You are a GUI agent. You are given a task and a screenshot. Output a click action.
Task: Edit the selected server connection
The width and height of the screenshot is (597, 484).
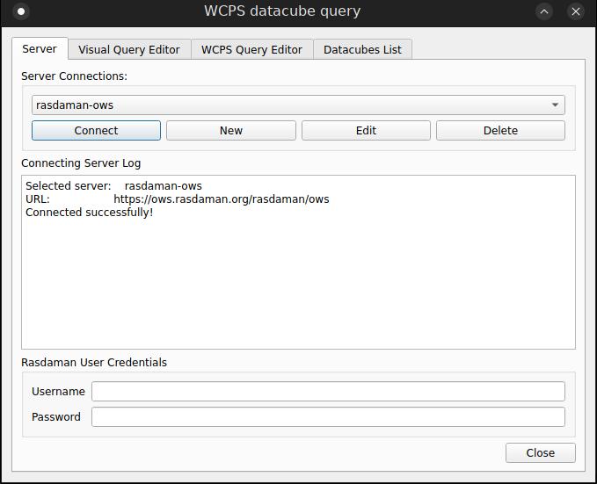[366, 130]
